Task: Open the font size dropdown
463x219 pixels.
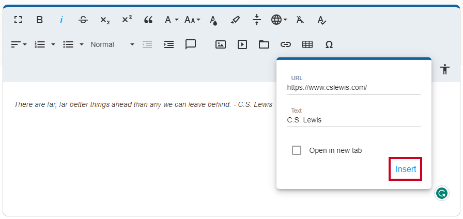Action: pyautogui.click(x=192, y=20)
